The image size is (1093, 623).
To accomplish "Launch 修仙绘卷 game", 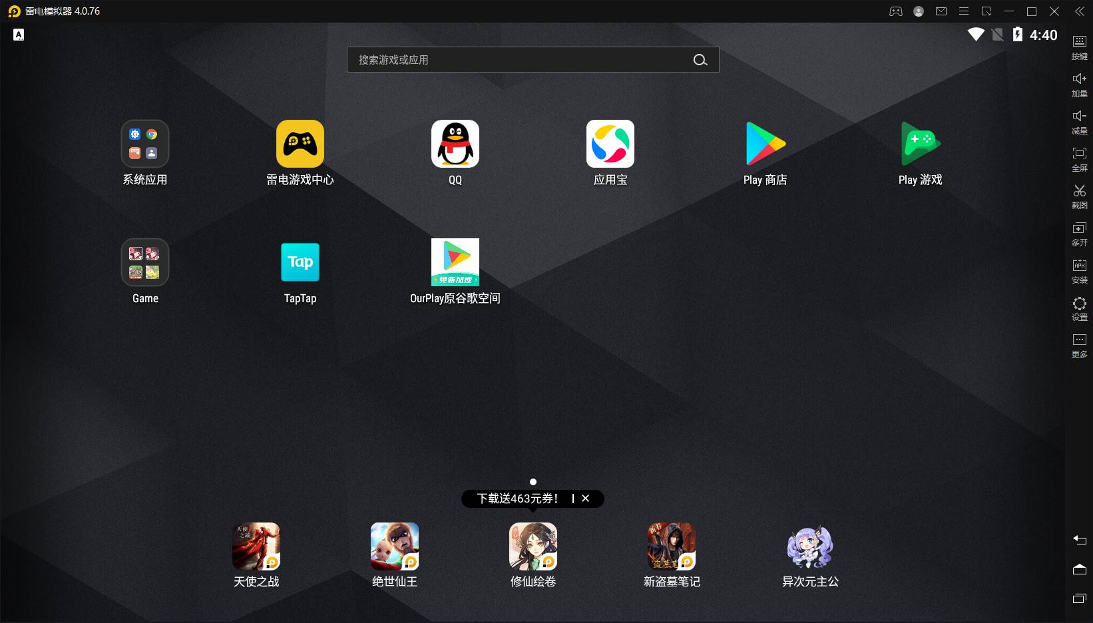I will click(533, 546).
